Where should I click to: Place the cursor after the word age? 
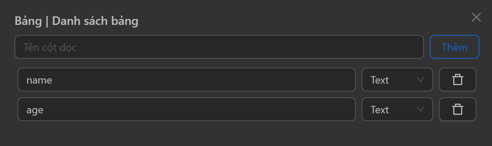(44, 110)
